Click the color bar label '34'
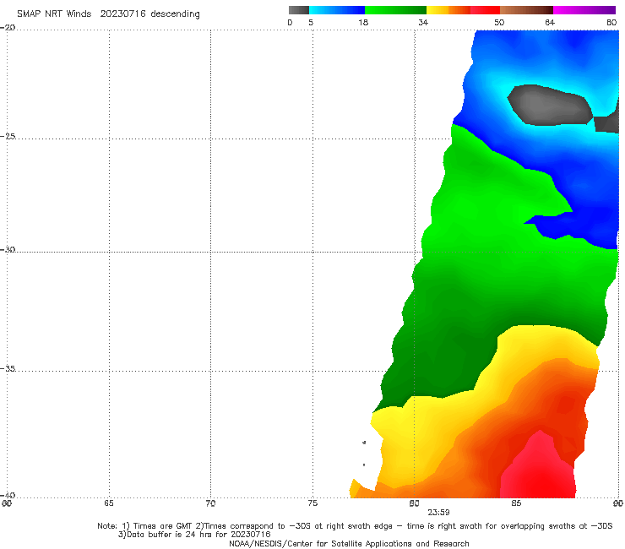 click(x=423, y=22)
